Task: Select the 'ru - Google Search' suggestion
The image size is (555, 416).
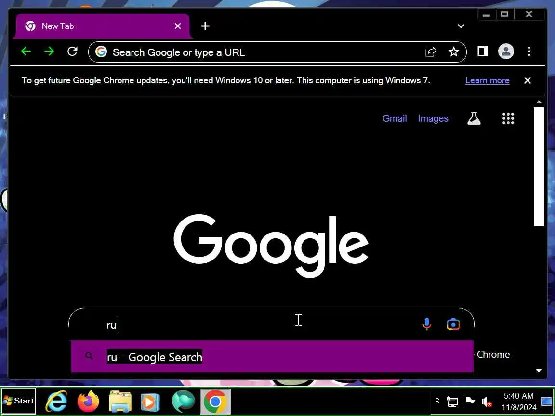Action: tap(272, 357)
